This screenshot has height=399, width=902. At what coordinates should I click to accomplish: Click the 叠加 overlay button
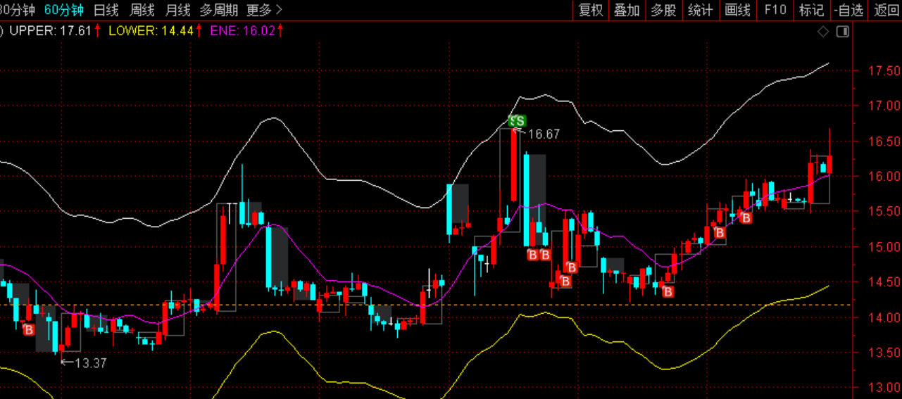click(x=627, y=10)
